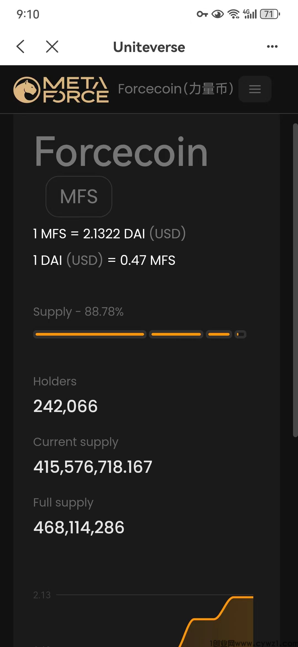
Task: Tap the full supply value 468,114,286
Action: tap(79, 527)
